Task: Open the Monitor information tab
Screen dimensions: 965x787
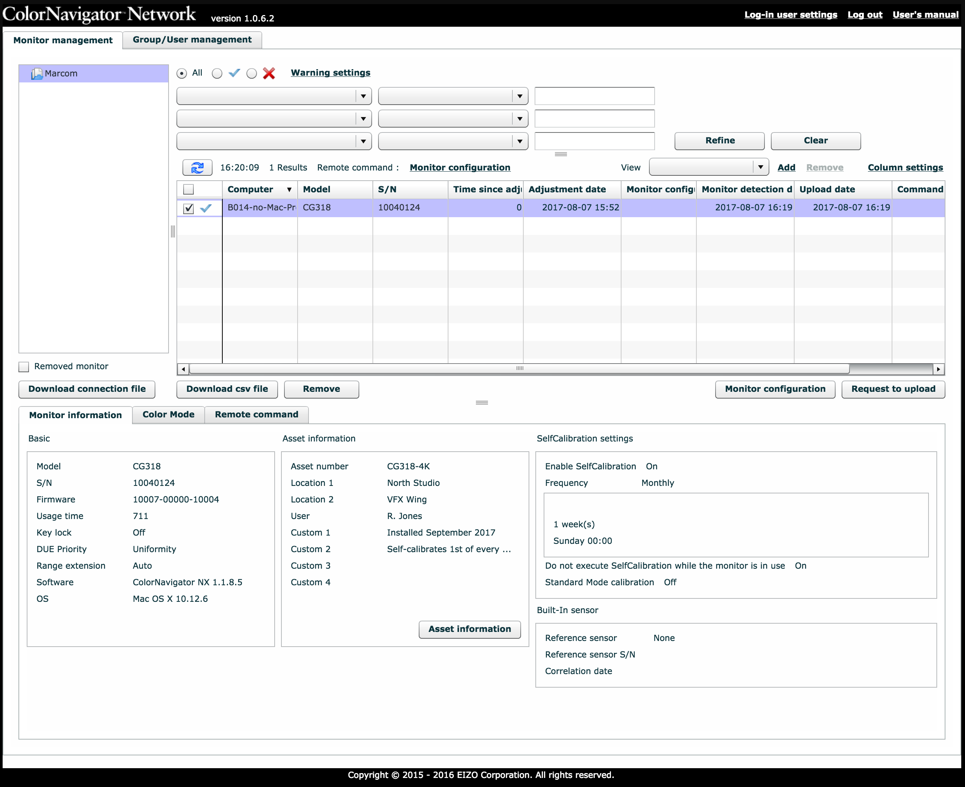Action: tap(75, 415)
